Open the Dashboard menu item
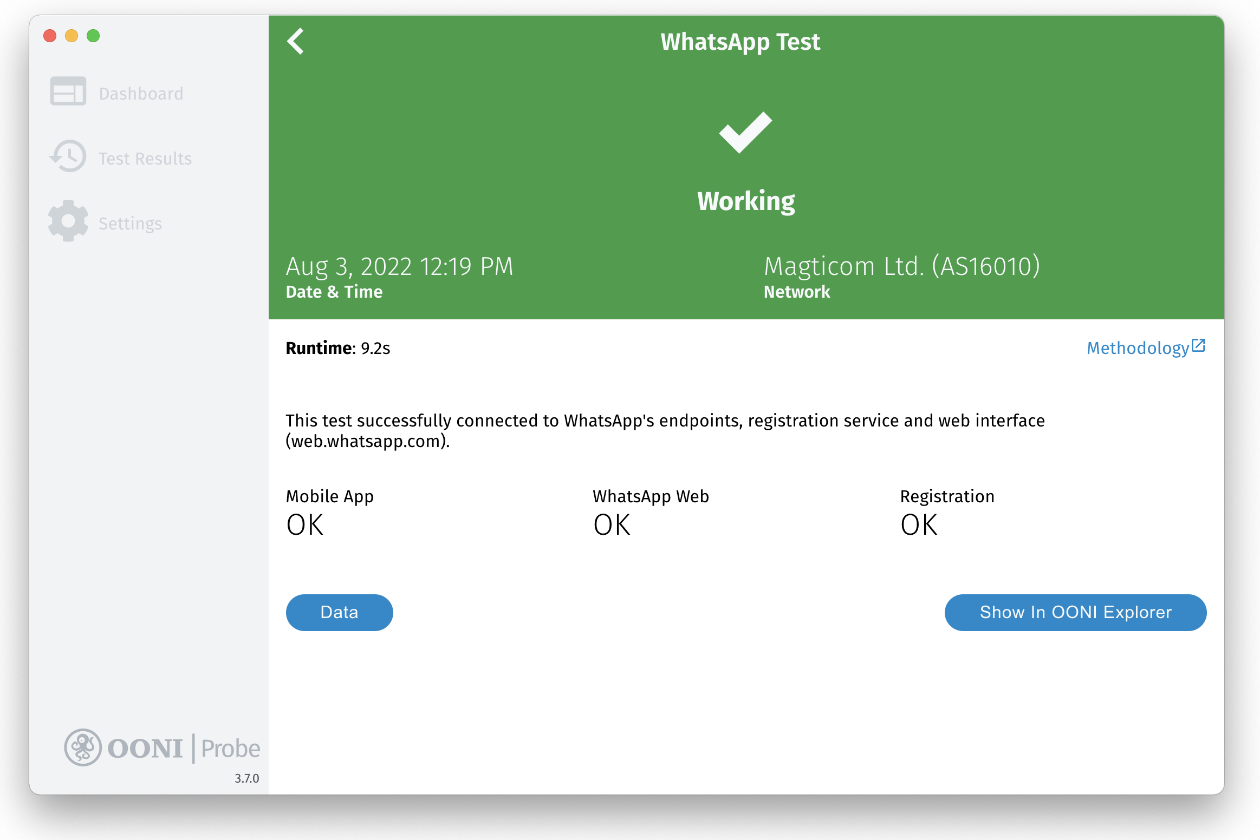Image resolution: width=1260 pixels, height=840 pixels. (x=141, y=94)
